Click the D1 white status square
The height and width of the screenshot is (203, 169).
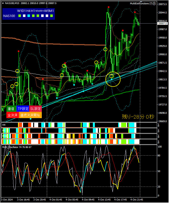tap(24, 16)
